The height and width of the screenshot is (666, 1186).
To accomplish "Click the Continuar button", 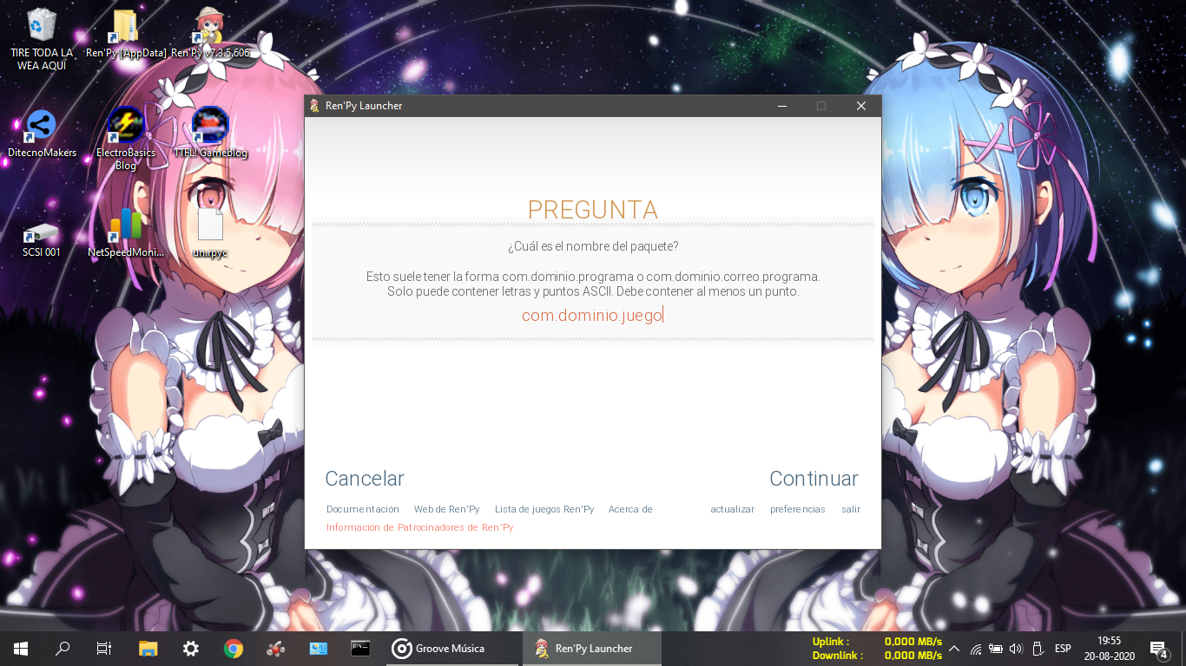I will point(814,479).
